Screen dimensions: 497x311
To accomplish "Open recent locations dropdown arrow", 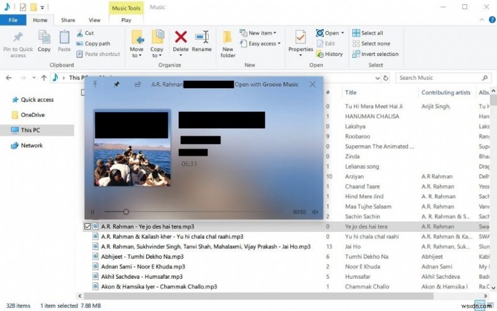I will click(34, 78).
